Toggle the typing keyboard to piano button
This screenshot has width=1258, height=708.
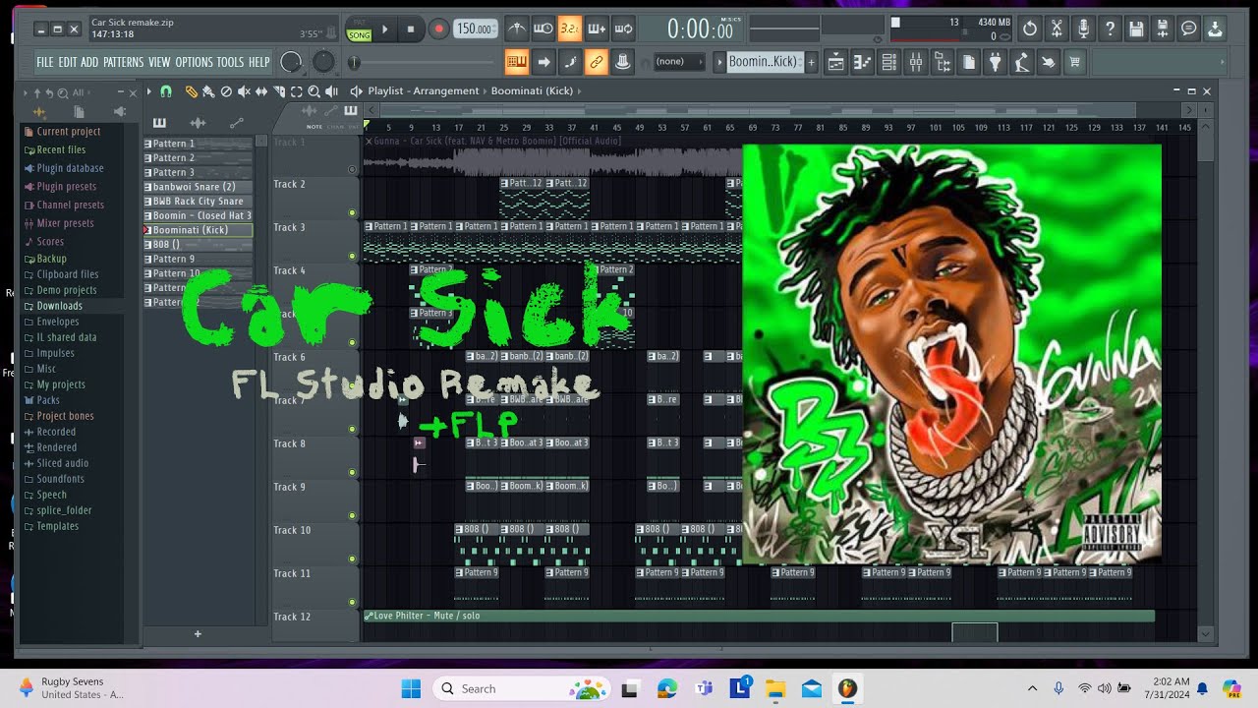pyautogui.click(x=516, y=63)
